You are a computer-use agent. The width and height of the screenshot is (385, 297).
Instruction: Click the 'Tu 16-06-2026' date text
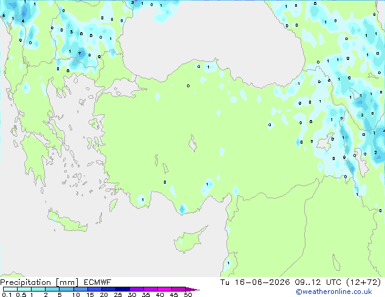pos(255,282)
